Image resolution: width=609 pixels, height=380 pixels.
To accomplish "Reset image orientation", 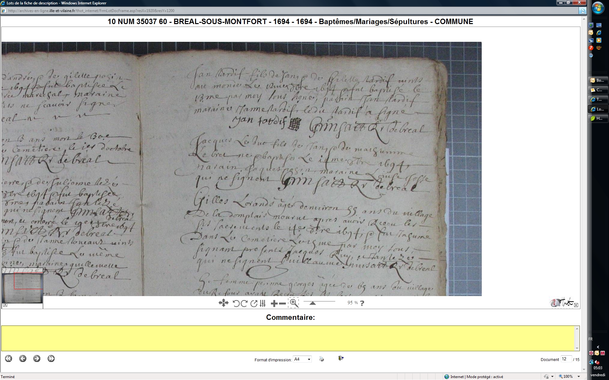I will coord(254,303).
